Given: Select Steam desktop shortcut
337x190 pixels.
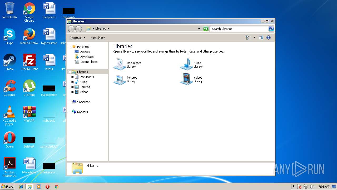Looking at the screenshot, I should [9, 62].
